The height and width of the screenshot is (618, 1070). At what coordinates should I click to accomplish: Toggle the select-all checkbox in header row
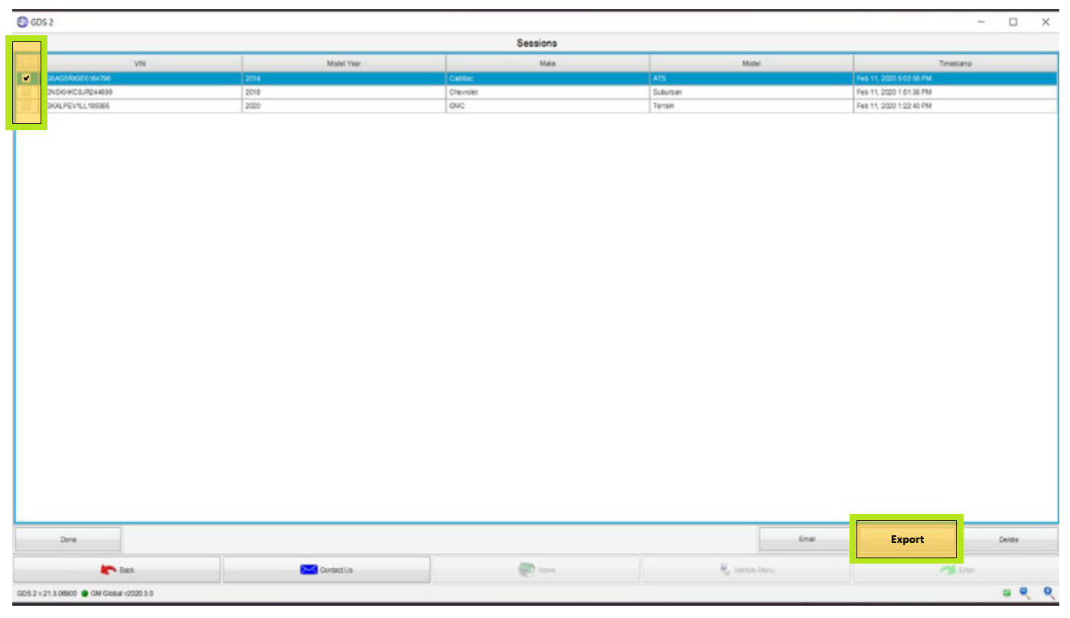(27, 64)
